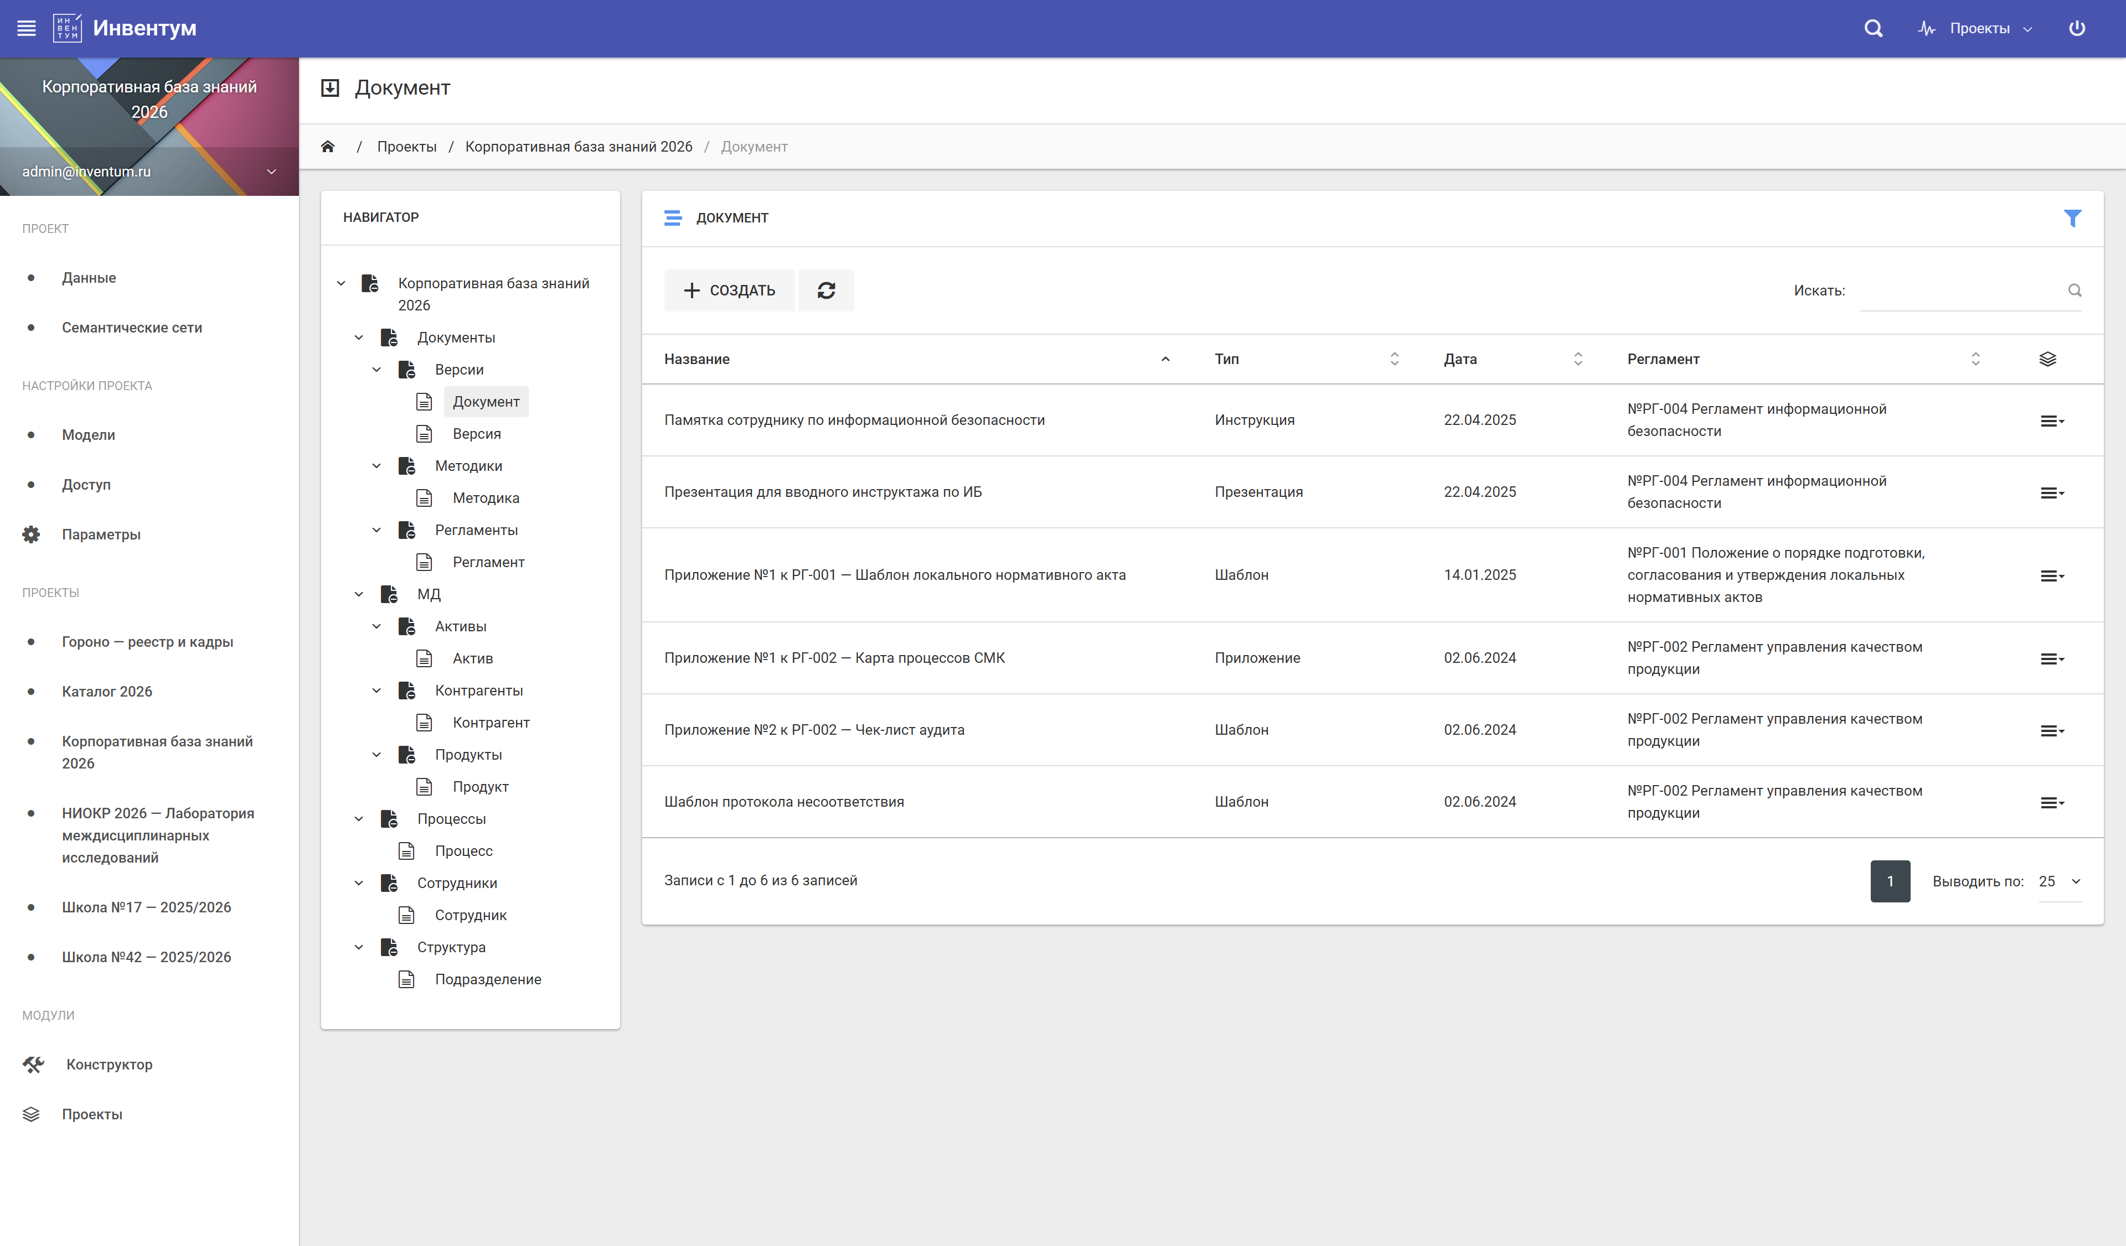Open the hamburger main menu
2126x1246 pixels.
coord(26,28)
